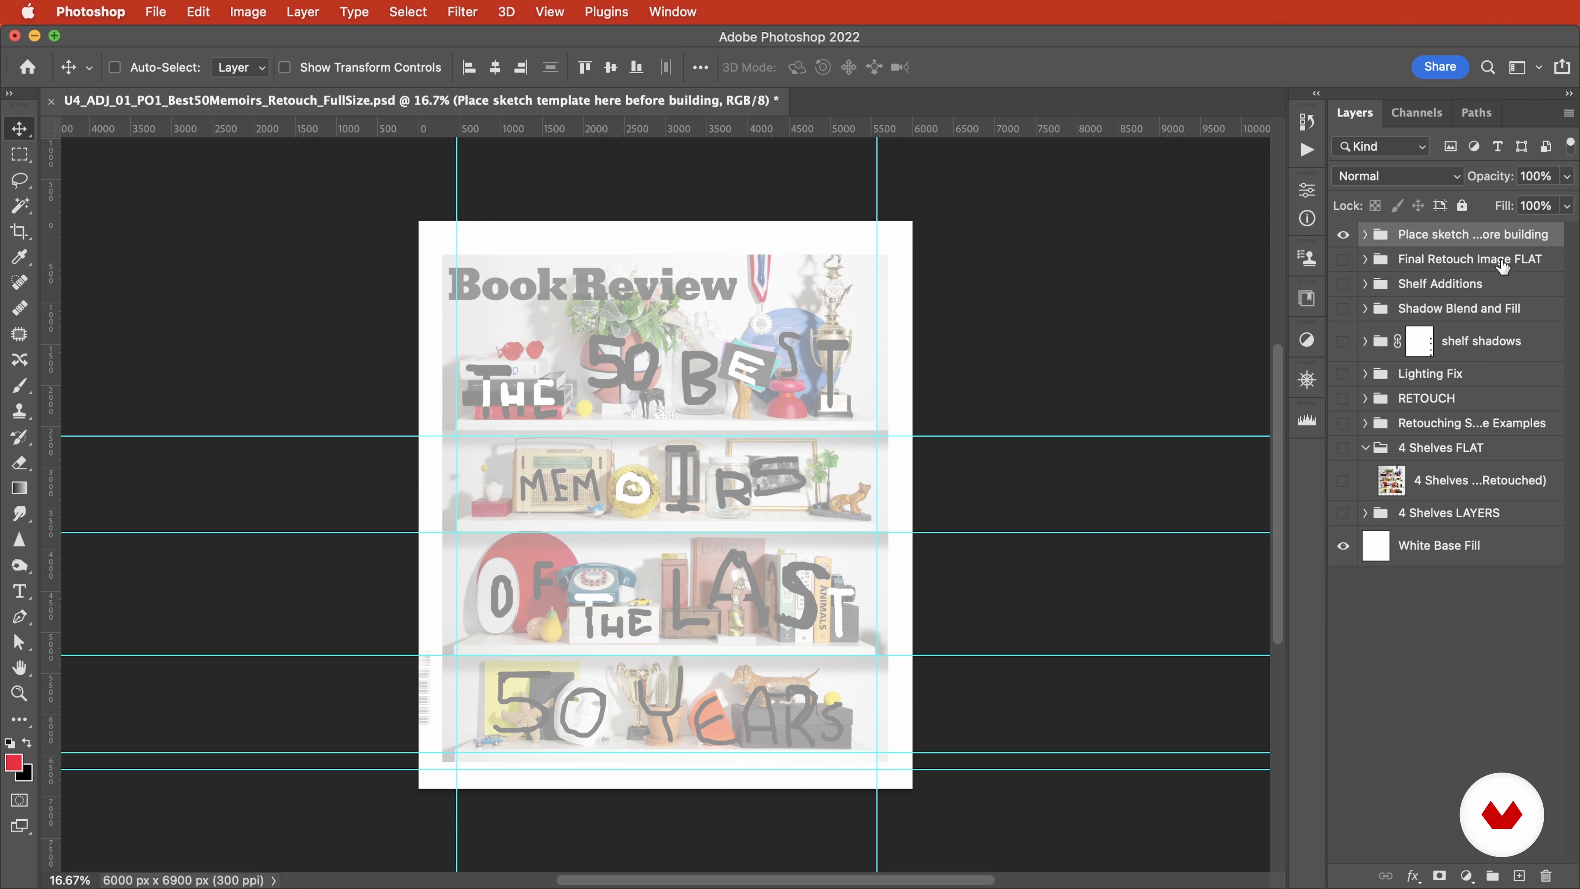Open the Opacity slider dropdown arrow
1580x889 pixels.
[x=1567, y=176]
